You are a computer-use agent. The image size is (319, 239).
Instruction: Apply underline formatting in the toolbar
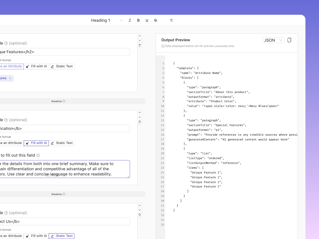tap(147, 20)
